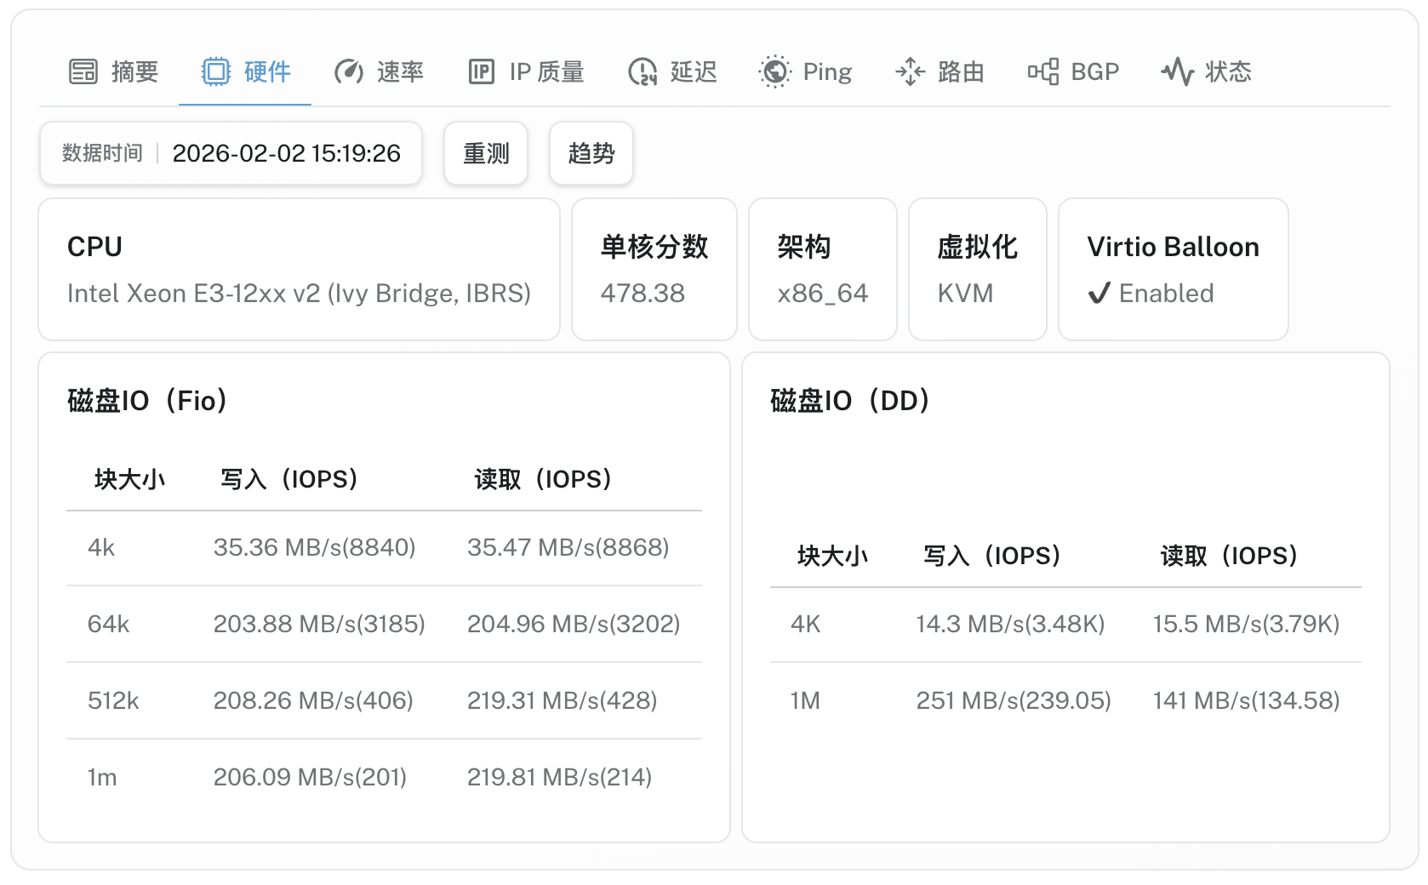1428x885 pixels.
Task: Select the 延迟 clock icon
Action: [643, 71]
